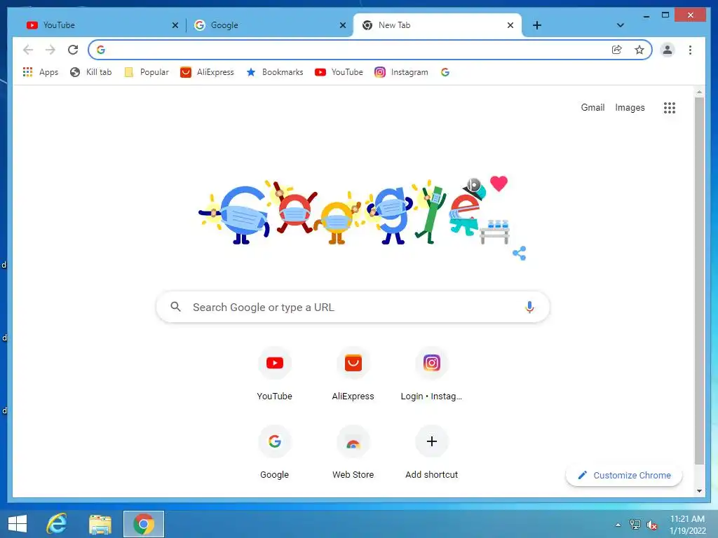Screen dimensions: 718x538
Task: Click the Google doodle image
Action: [353, 212]
